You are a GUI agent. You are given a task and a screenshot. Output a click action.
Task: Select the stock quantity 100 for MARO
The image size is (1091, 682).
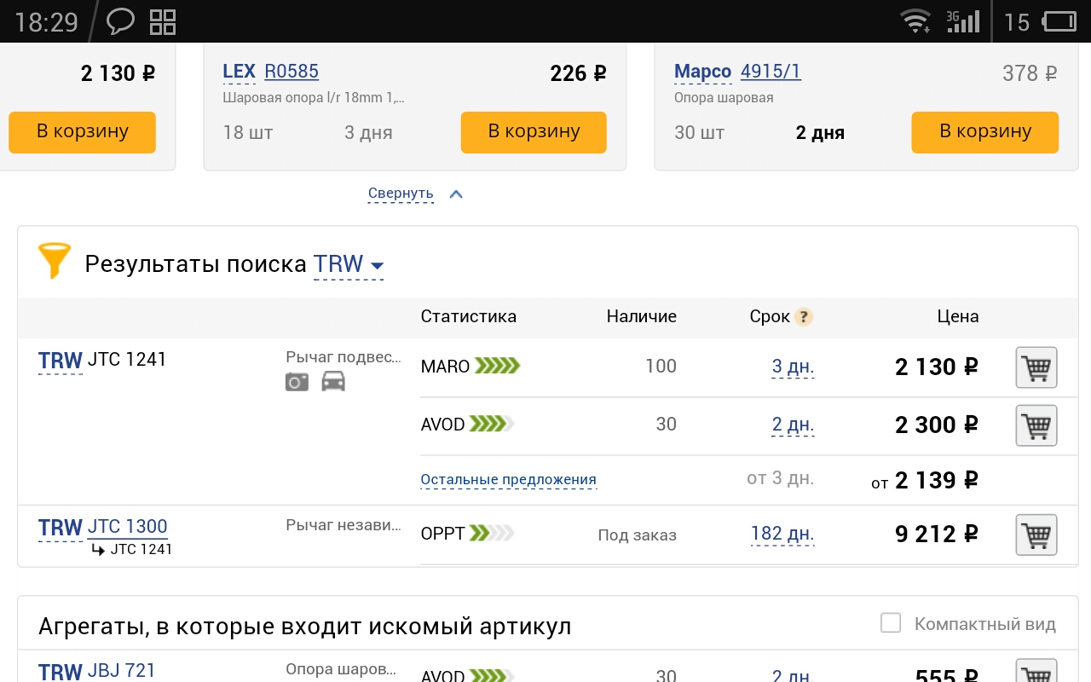[x=661, y=367]
